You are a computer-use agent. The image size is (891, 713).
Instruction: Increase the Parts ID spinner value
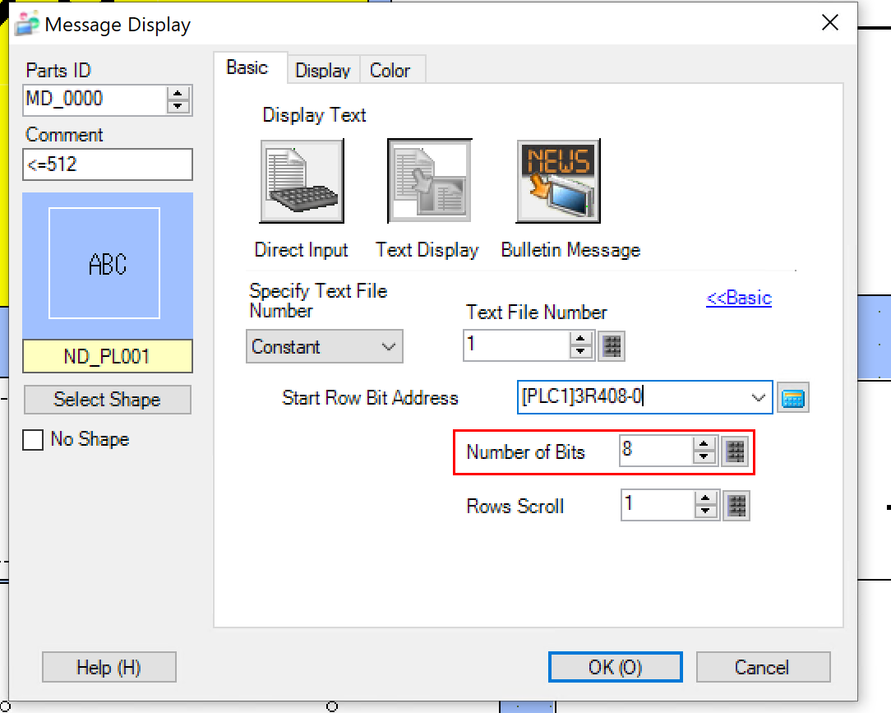[178, 94]
